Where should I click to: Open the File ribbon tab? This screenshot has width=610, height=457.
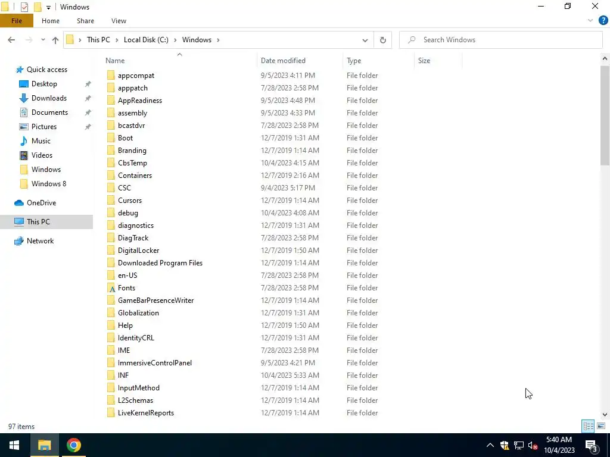[x=17, y=21]
